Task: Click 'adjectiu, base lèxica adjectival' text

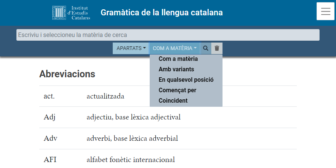Action: [x=133, y=117]
